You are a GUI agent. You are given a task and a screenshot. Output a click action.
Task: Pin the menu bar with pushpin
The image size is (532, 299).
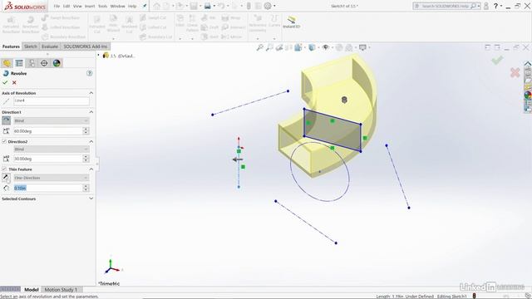[x=145, y=6]
